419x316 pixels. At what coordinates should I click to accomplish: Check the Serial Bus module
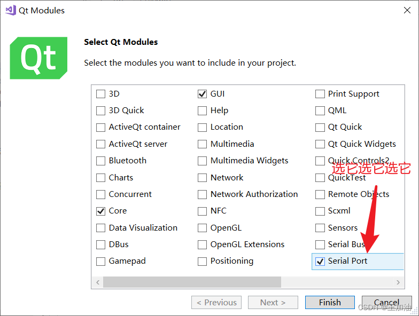point(320,244)
